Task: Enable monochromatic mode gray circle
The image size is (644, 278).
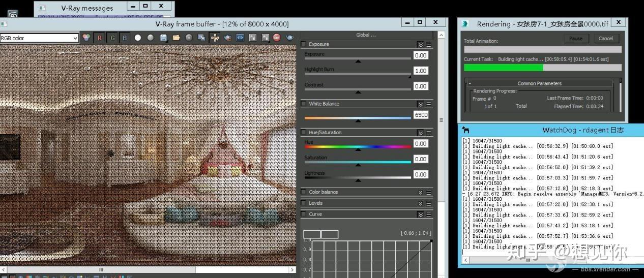Action: coord(151,38)
